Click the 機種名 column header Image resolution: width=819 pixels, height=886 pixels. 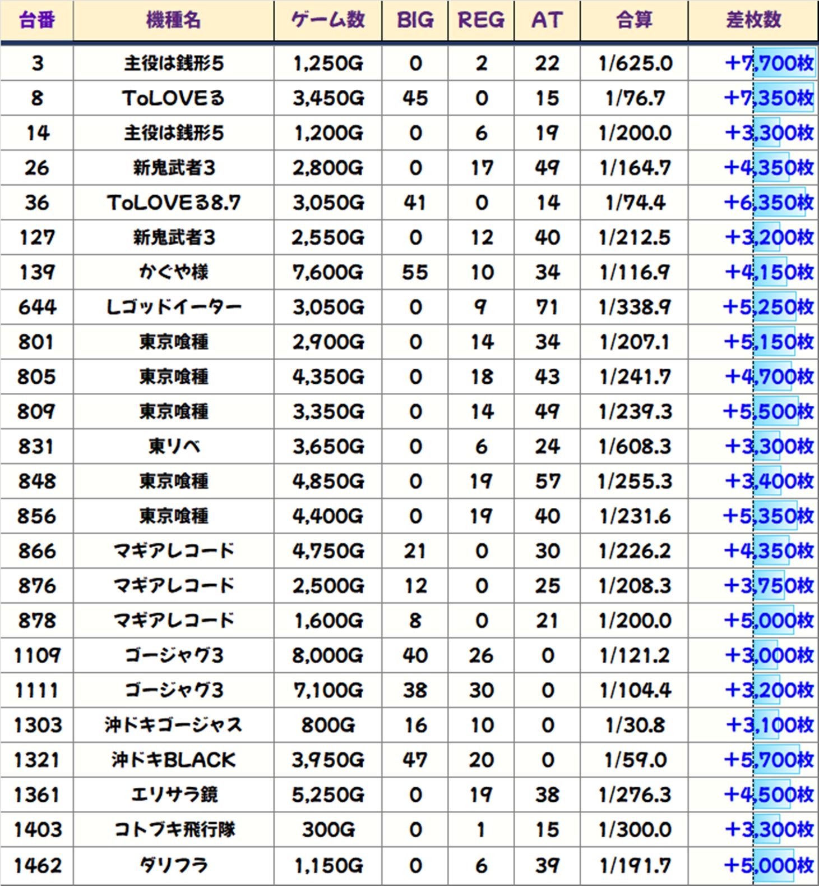click(x=173, y=20)
